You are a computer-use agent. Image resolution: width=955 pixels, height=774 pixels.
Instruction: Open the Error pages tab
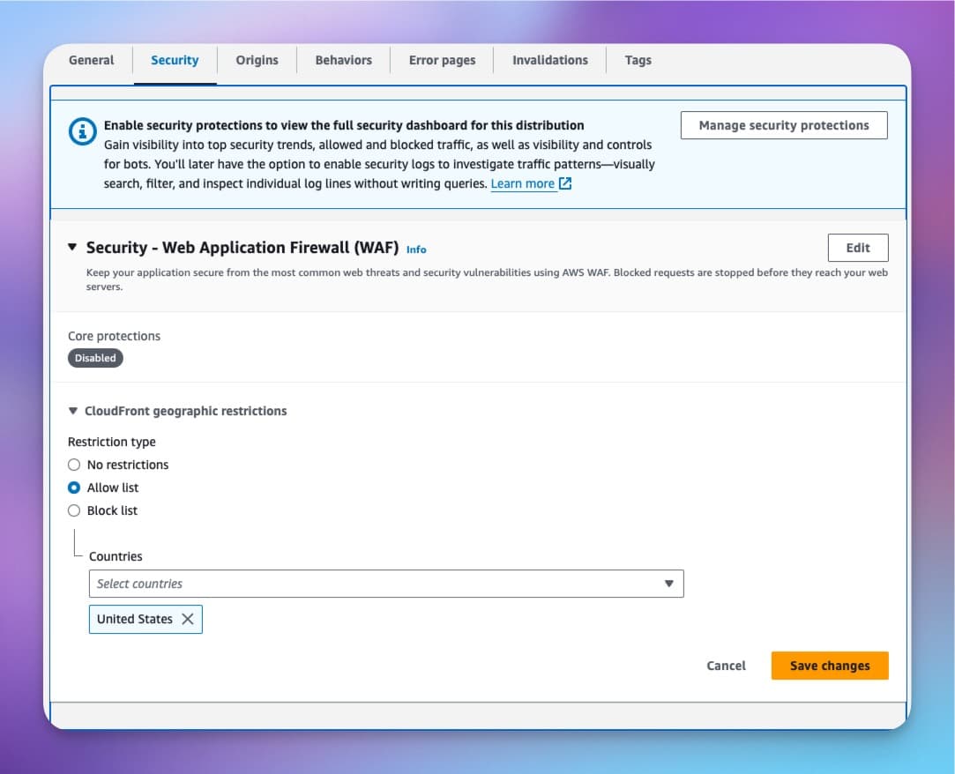(x=442, y=60)
